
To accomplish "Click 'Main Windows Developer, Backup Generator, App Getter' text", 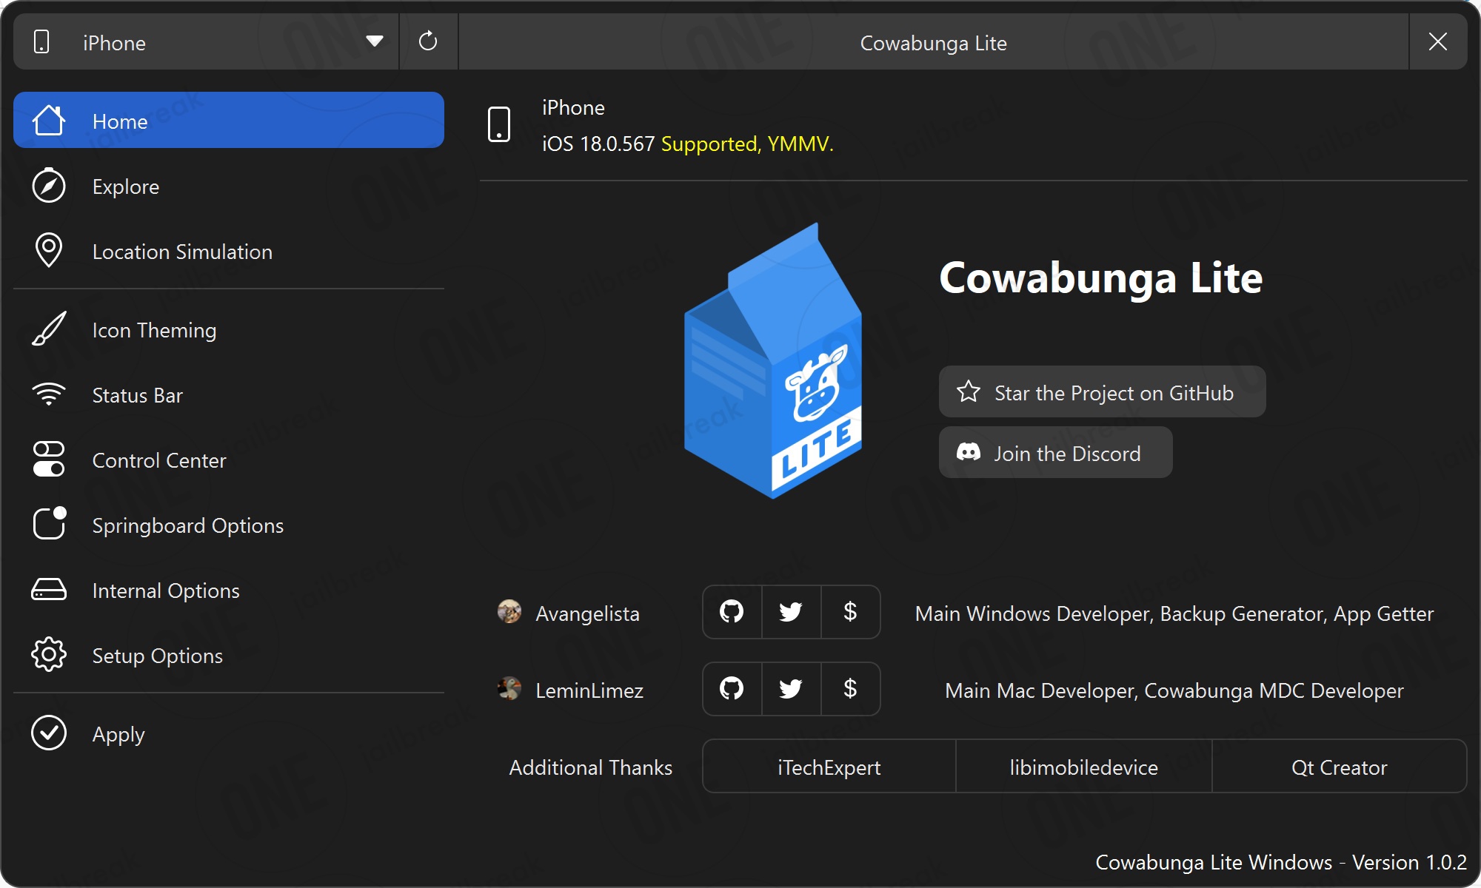I will point(1174,613).
